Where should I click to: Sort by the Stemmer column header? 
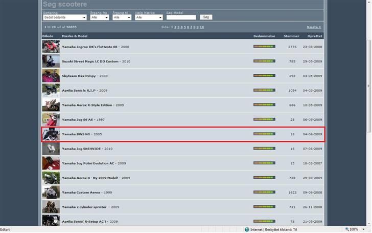[292, 36]
